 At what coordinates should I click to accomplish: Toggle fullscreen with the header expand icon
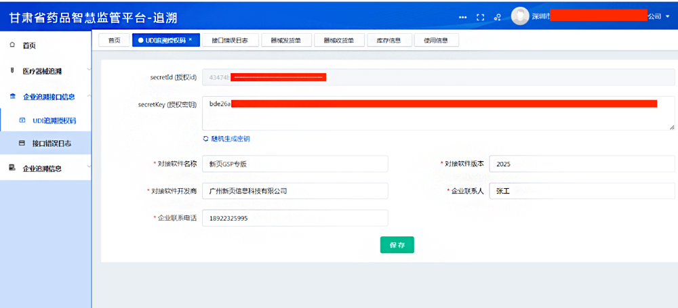click(x=481, y=17)
